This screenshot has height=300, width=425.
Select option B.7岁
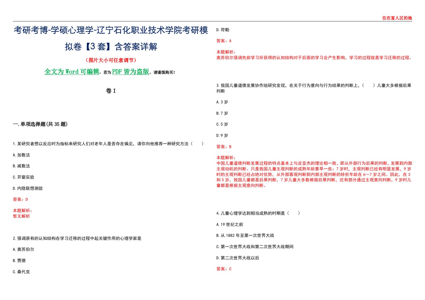(222, 113)
